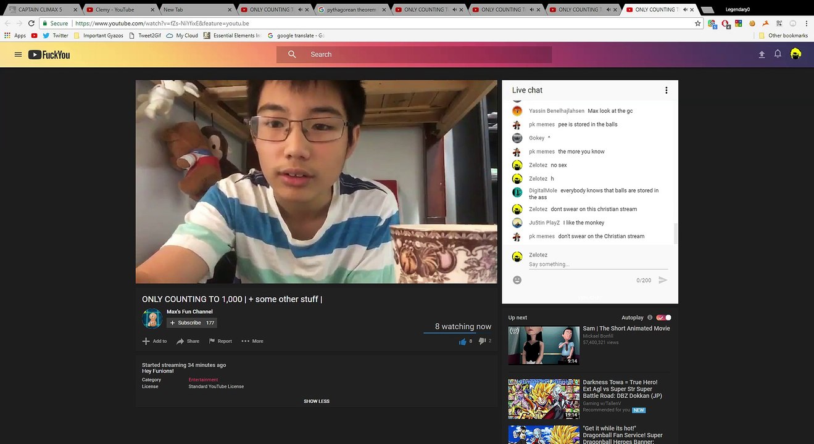Open Chrome three-dot menu

[x=806, y=23]
